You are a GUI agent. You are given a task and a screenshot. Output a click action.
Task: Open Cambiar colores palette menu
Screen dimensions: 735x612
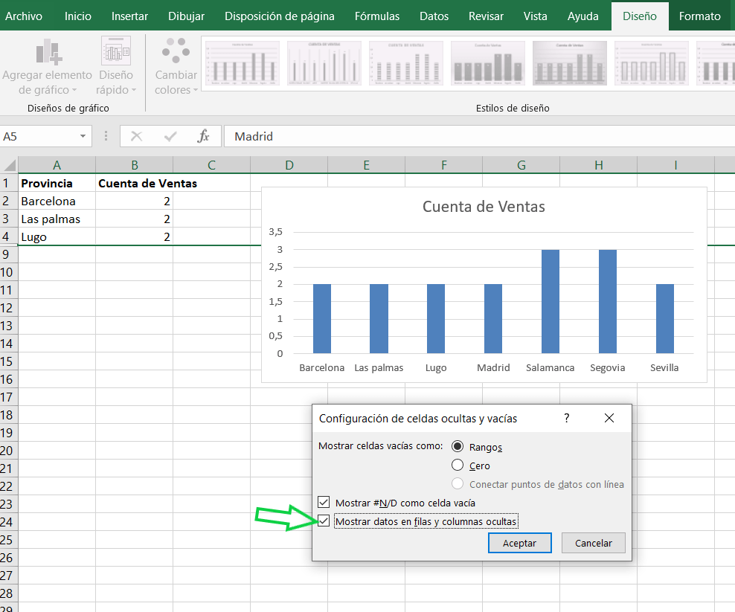point(176,66)
